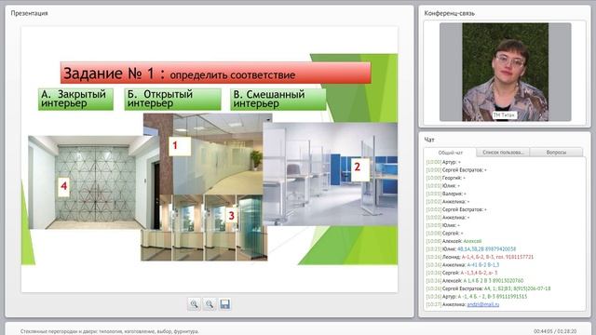
Task: Select the 'А. Закрытый интерьер' green box
Action: [x=75, y=100]
